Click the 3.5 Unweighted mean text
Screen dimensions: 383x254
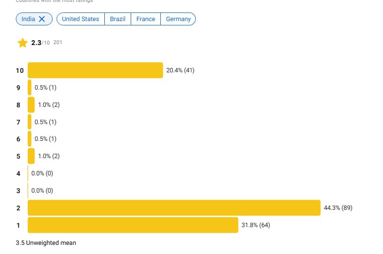pyautogui.click(x=46, y=243)
